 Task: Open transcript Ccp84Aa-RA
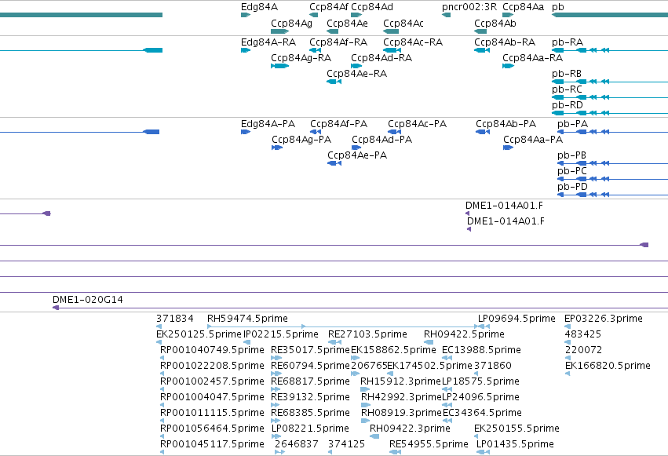532,58
